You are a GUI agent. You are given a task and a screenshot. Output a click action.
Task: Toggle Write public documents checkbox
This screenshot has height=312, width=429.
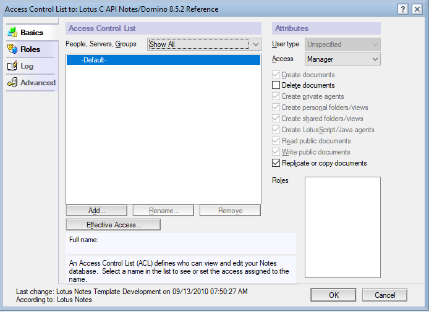pyautogui.click(x=276, y=152)
